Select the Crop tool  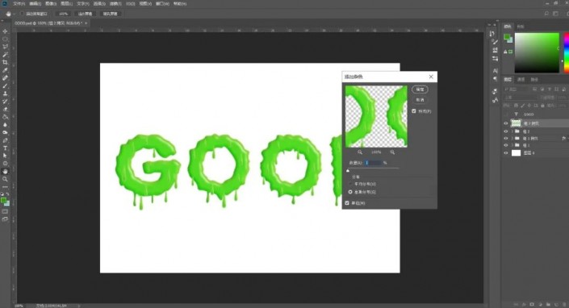[x=5, y=62]
